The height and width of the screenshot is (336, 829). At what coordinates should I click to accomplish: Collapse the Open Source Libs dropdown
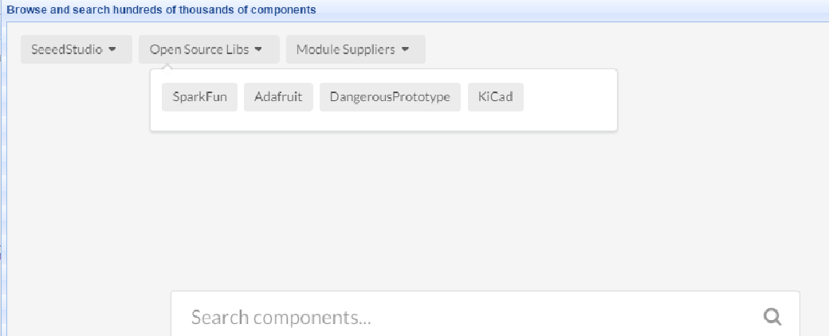[x=209, y=49]
